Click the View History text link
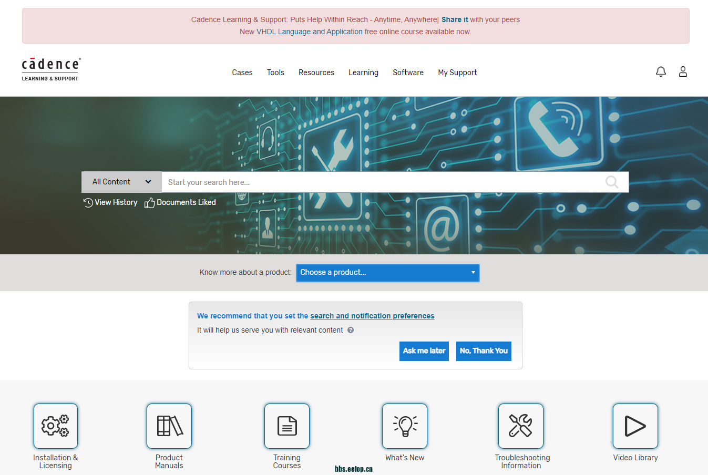Viewport: 708px width, 475px height. [x=116, y=202]
